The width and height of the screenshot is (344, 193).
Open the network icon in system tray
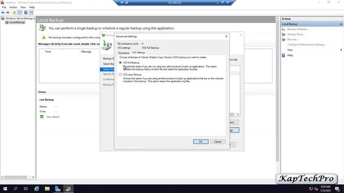pos(311,189)
